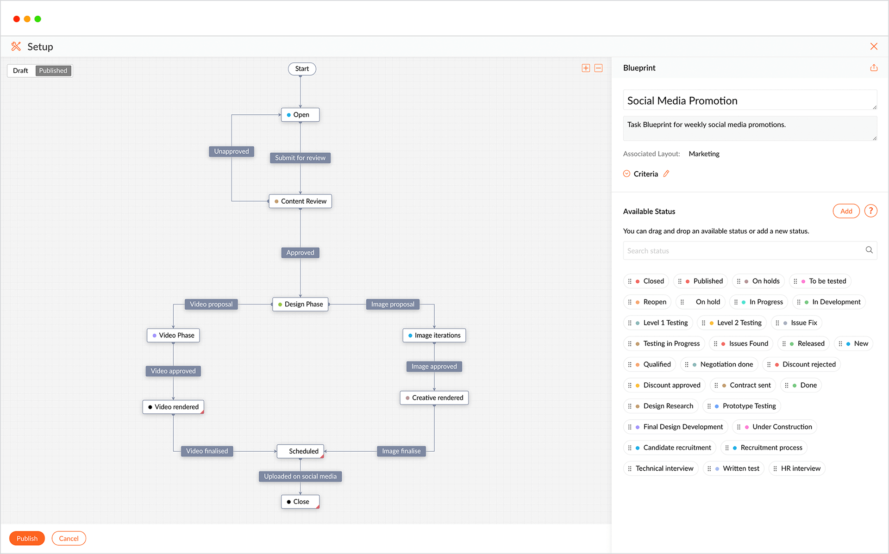
Task: Click the Video proposal transition
Action: (211, 304)
